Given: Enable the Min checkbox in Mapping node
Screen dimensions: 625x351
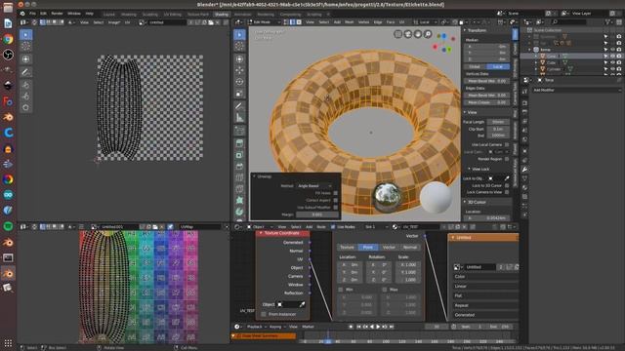Looking at the screenshot, I should coord(341,290).
